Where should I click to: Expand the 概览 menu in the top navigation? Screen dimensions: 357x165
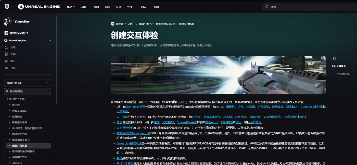click(x=71, y=7)
